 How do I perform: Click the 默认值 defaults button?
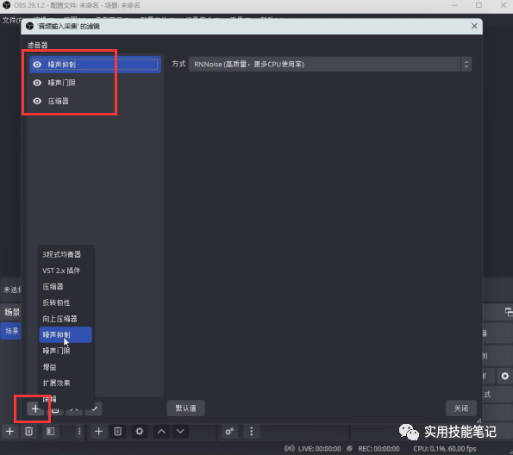(186, 408)
